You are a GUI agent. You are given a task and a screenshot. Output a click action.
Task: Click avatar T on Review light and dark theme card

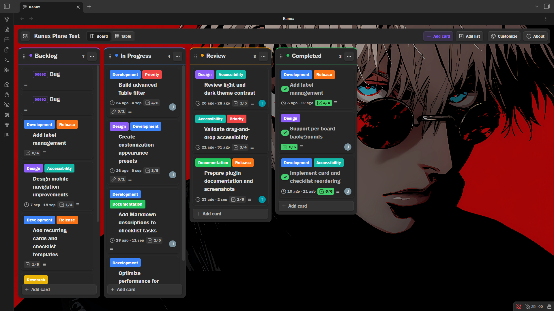[262, 103]
